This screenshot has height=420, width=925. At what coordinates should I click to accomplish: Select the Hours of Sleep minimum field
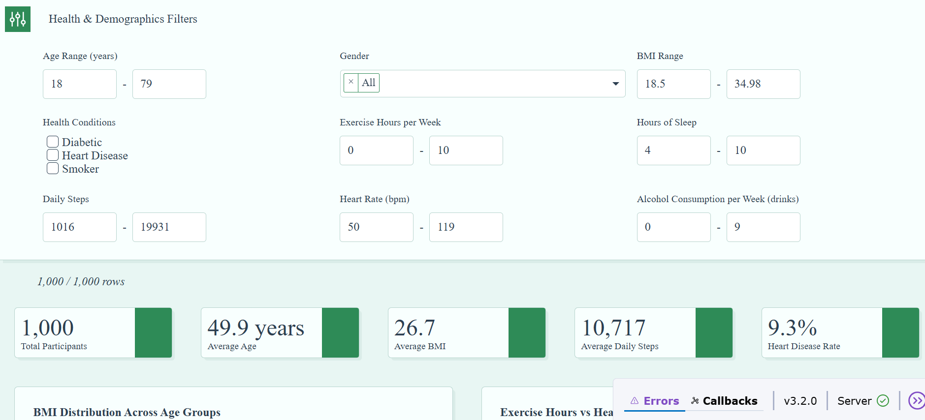(674, 150)
